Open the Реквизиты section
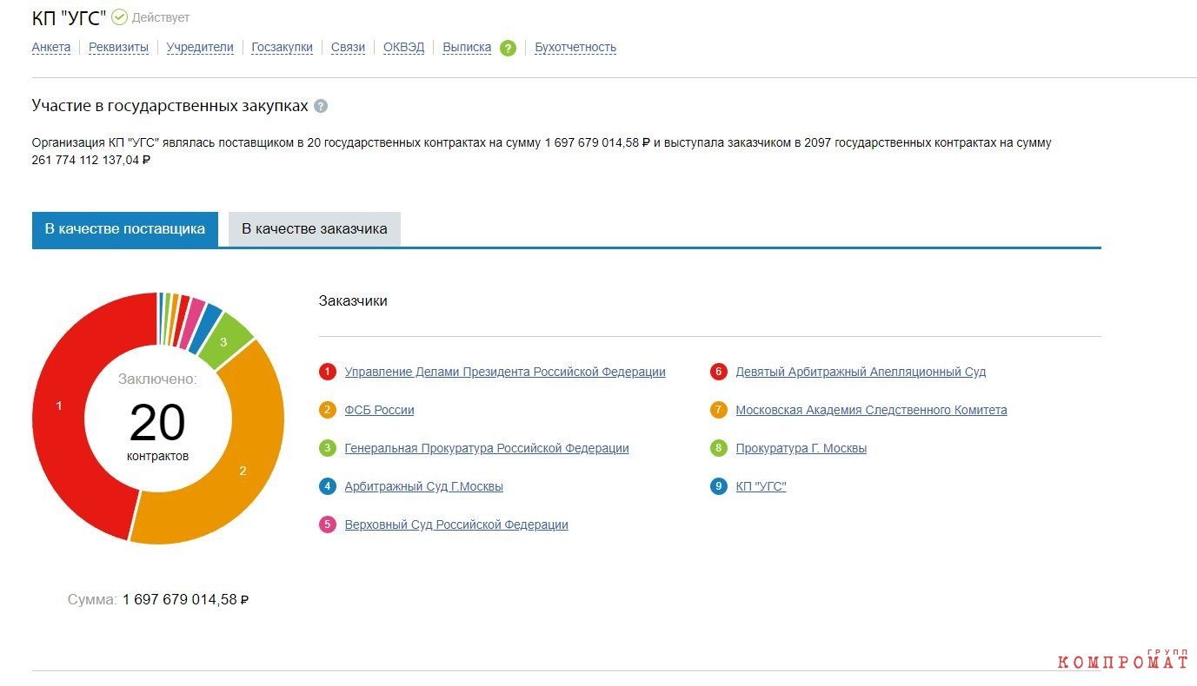Screen dimensions: 1197x686 pos(119,48)
